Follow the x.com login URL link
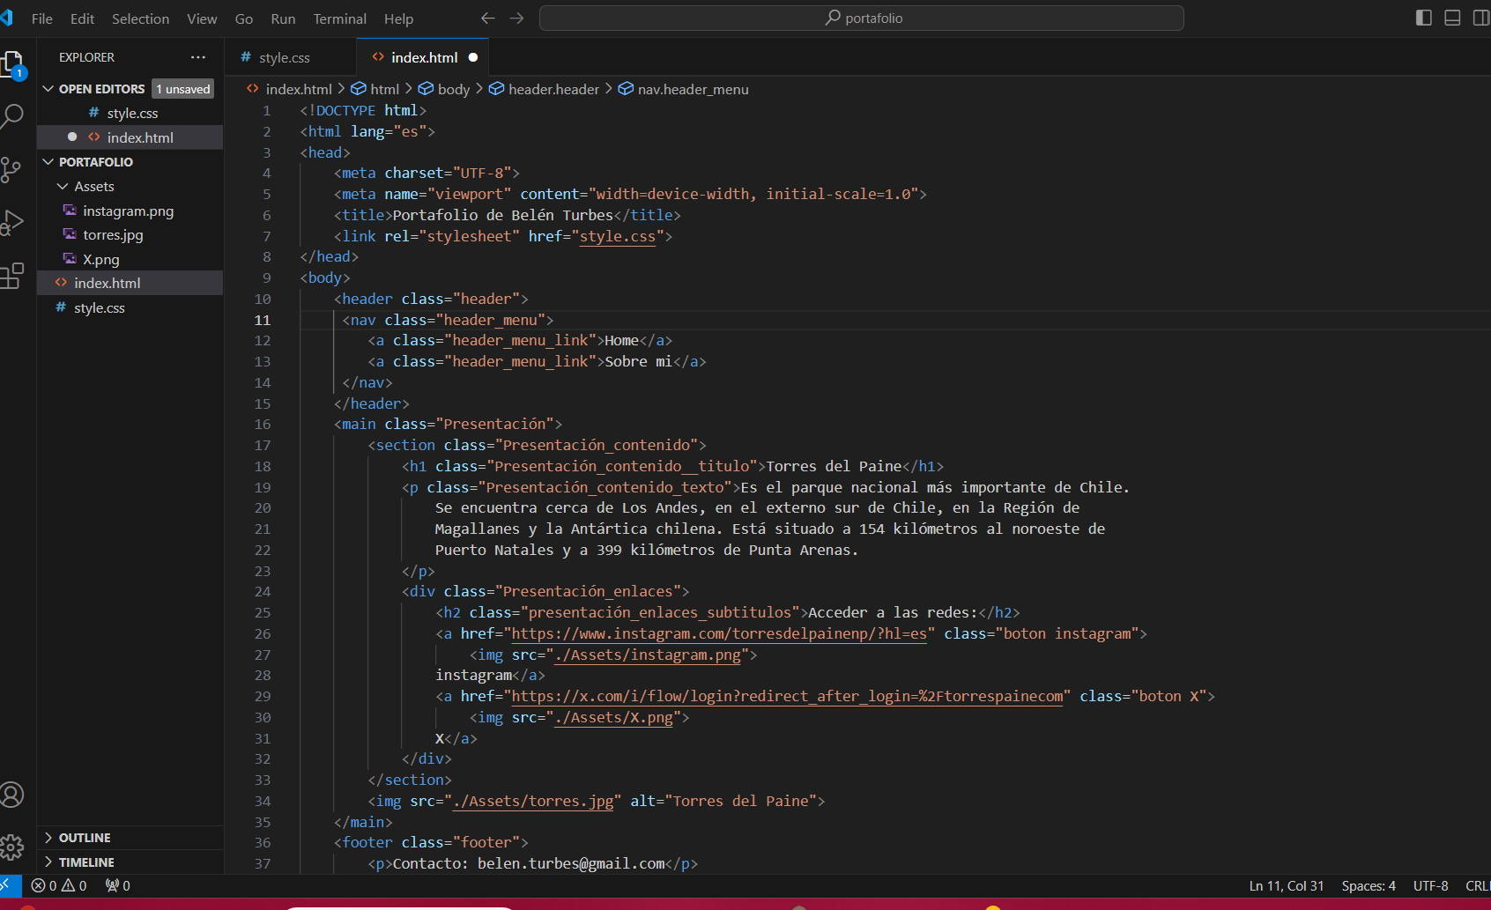Screen dimensions: 1491x910 [x=788, y=696]
